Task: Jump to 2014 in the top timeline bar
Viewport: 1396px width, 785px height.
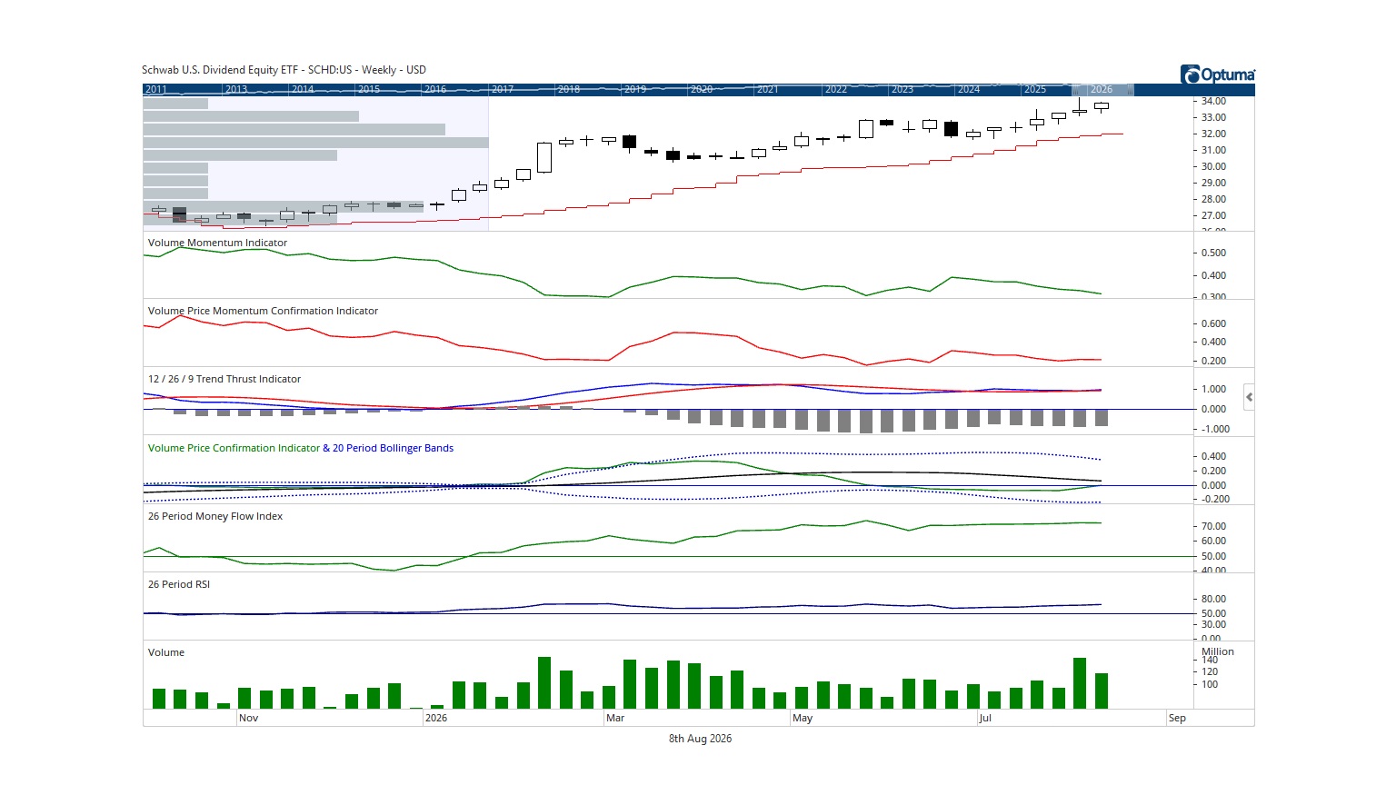Action: pos(303,90)
